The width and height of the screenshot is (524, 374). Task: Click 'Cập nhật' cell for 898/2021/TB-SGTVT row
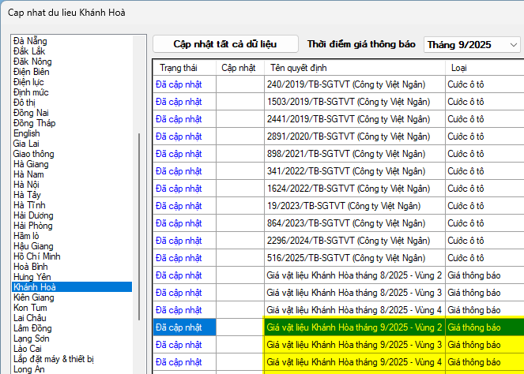click(x=239, y=154)
